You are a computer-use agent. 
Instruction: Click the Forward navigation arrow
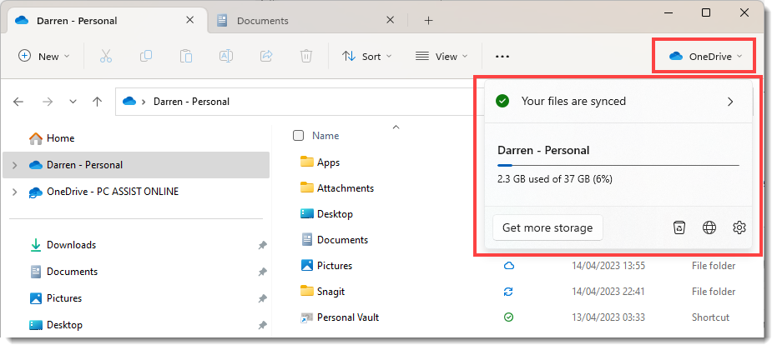pos(48,102)
